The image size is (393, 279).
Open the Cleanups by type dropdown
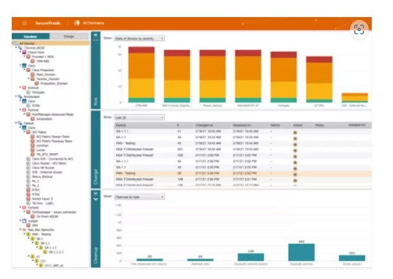point(139,197)
